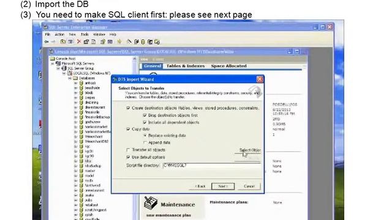Open the Tools menu
The image size is (392, 220).
pos(85,34)
